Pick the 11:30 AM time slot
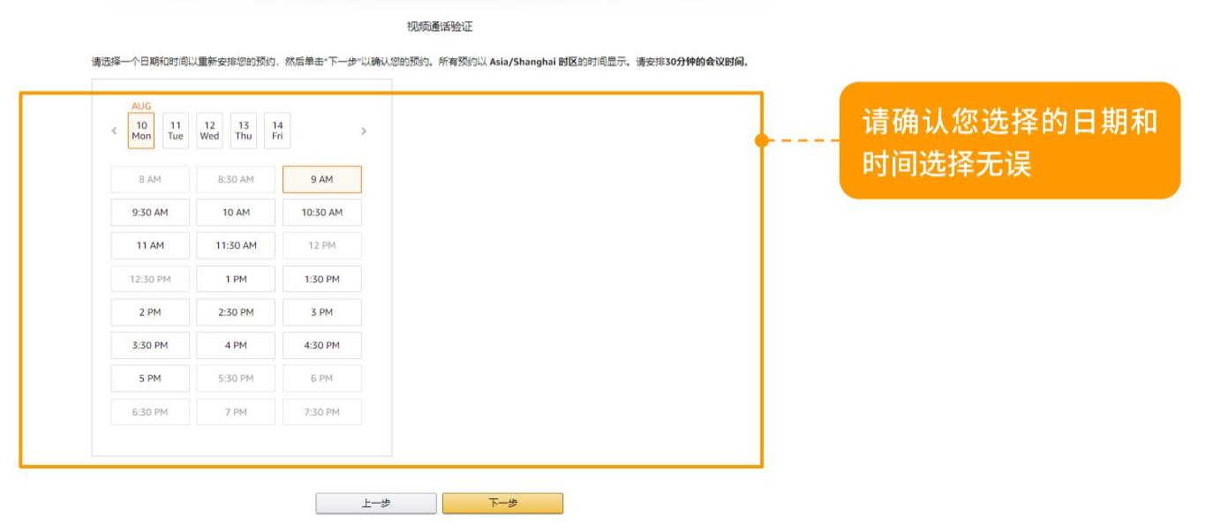 [x=237, y=245]
